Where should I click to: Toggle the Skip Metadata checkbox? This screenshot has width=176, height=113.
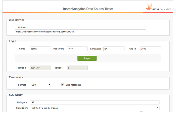(62, 85)
